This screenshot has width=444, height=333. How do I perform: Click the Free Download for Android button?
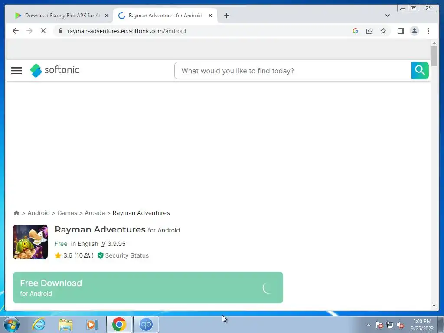pyautogui.click(x=148, y=287)
